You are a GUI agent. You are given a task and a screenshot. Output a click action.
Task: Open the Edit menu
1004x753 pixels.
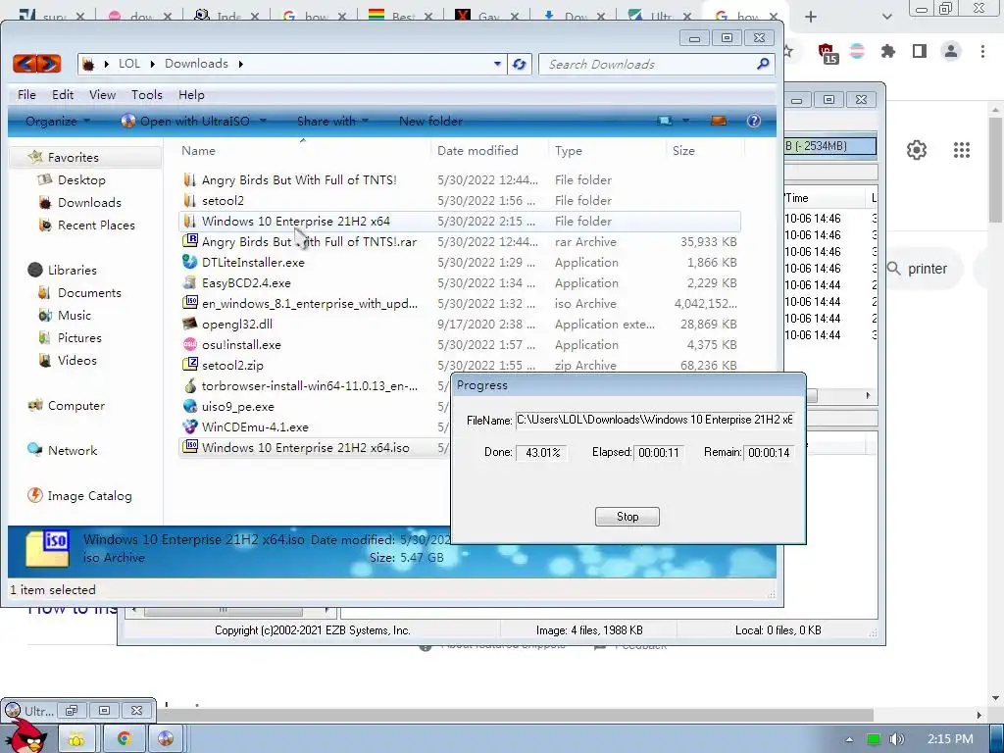point(63,95)
